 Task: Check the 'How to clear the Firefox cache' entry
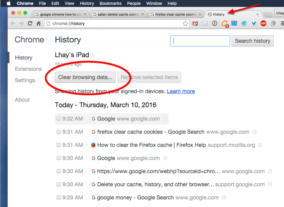(58, 145)
